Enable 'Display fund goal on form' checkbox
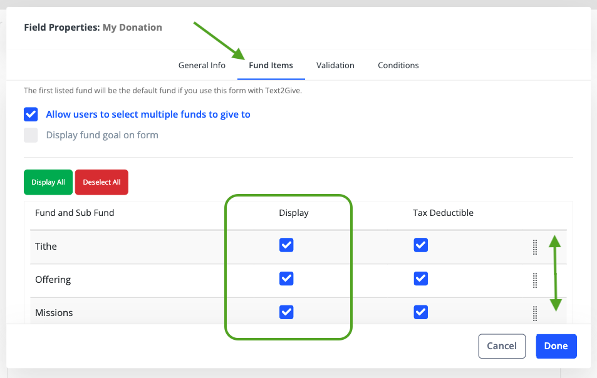 pos(31,135)
